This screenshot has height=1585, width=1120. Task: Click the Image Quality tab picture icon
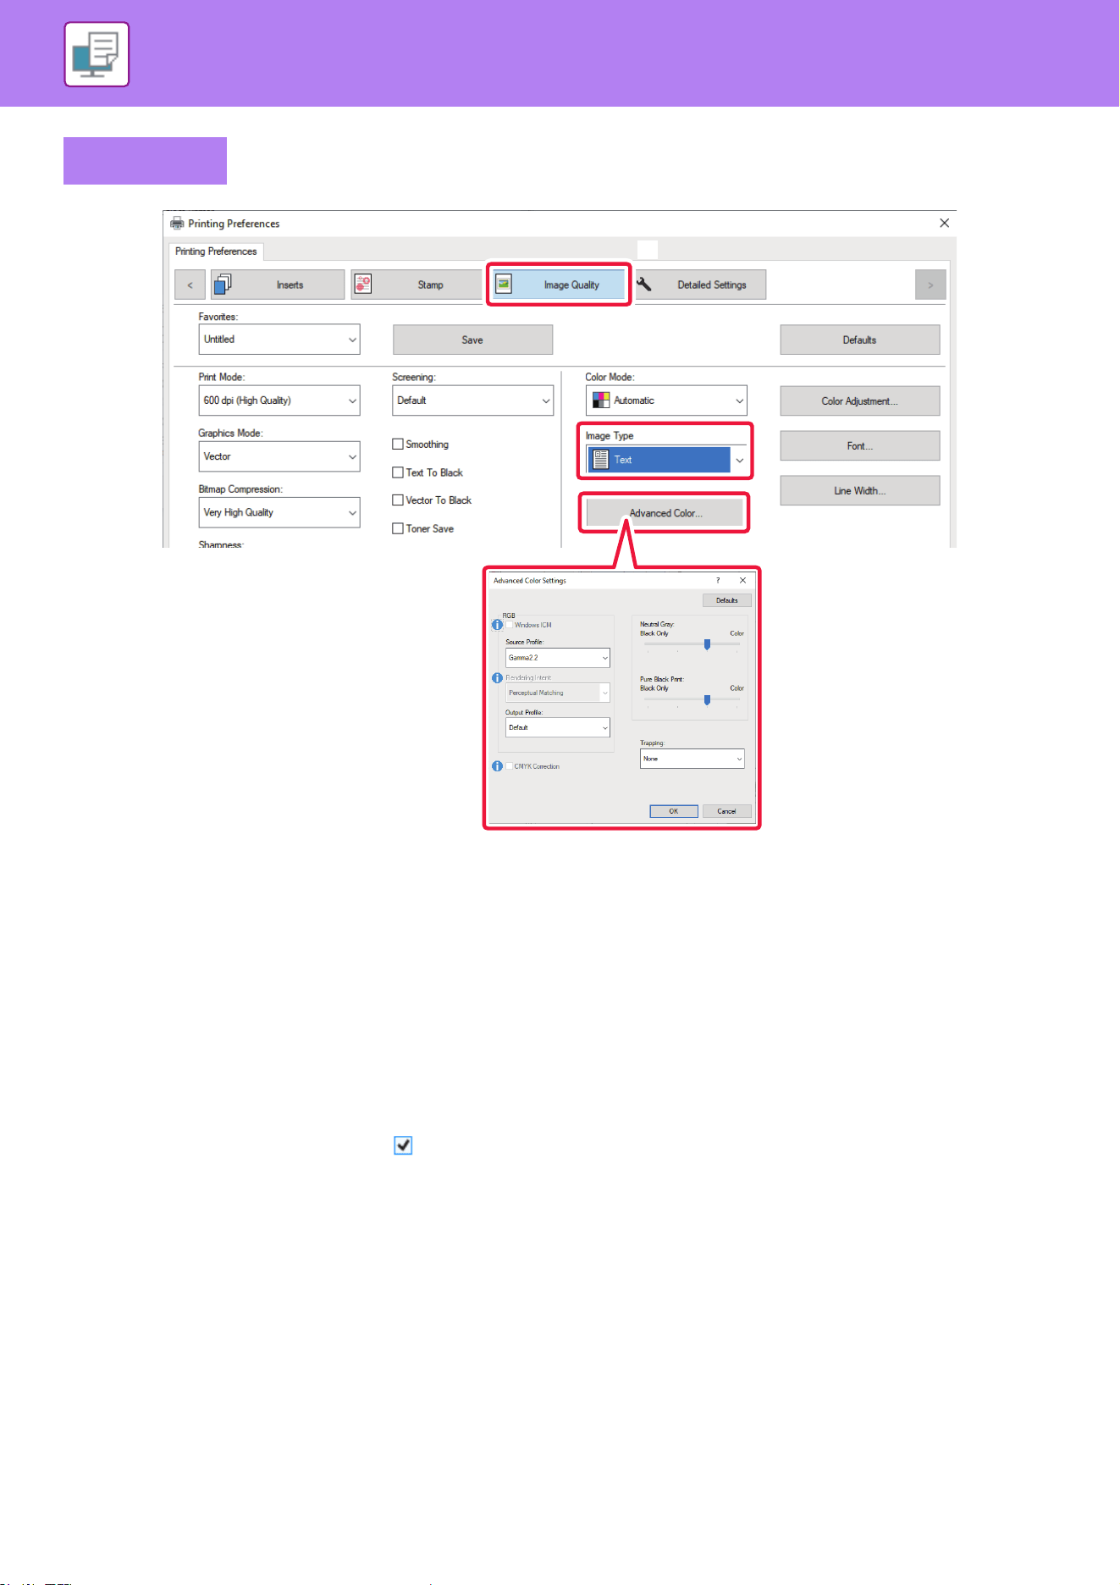point(504,284)
